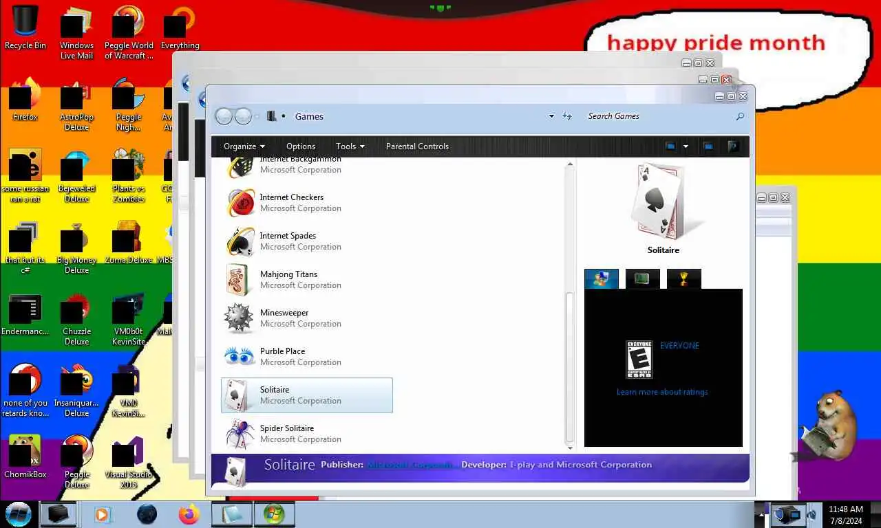Switch to the performance tab in preview pane
Screen dimensions: 881x528
[x=643, y=278]
